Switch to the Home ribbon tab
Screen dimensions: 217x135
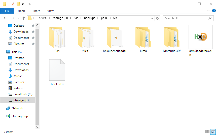tap(22, 11)
